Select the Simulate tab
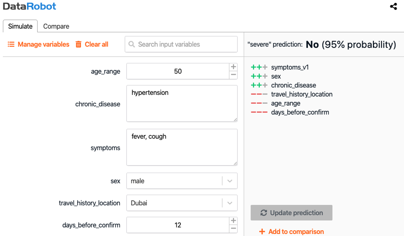Viewport: 404px width, 236px height. (x=20, y=26)
